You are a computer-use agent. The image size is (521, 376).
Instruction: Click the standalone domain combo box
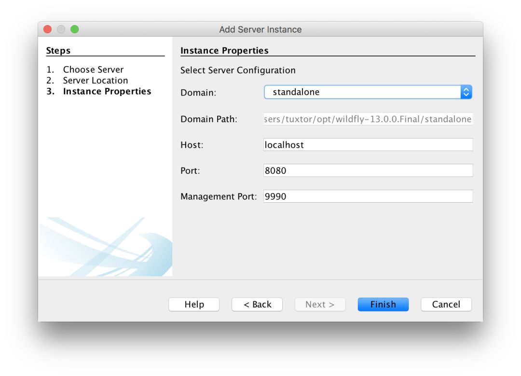click(x=362, y=92)
